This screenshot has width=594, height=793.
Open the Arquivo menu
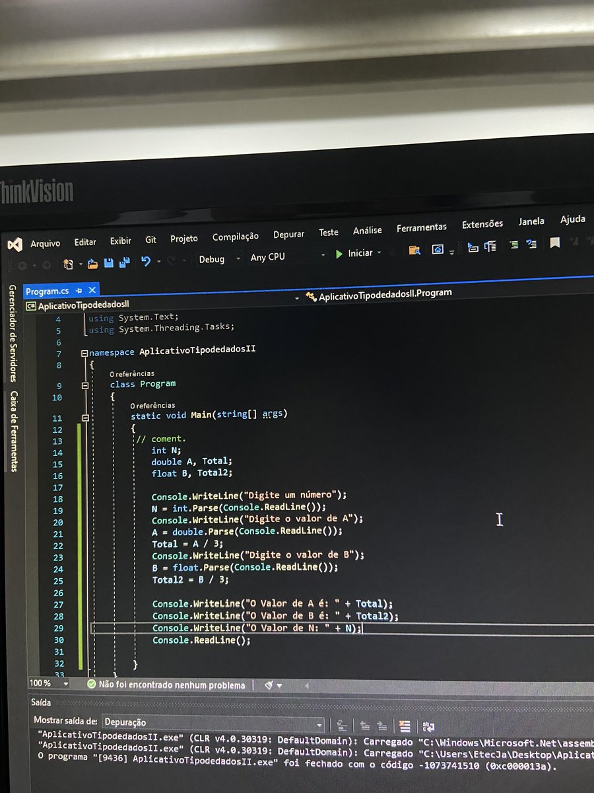click(x=45, y=243)
